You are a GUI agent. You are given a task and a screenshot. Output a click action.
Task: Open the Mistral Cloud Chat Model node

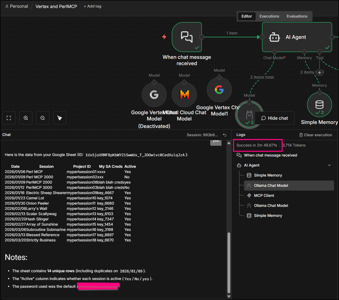click(184, 95)
